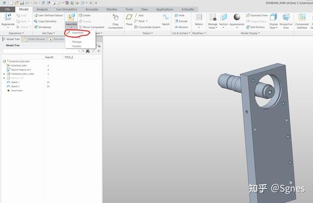The width and height of the screenshot is (313, 203).
Task: Select the Drag Components tool
Action: click(x=115, y=21)
